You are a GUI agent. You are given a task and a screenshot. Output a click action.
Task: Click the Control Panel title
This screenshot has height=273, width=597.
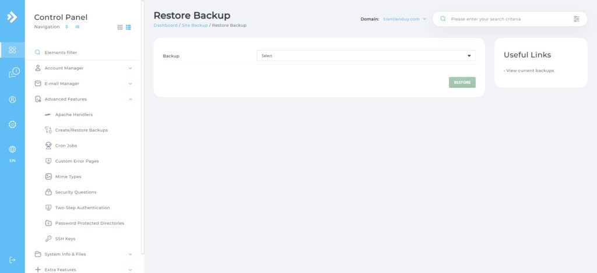(61, 17)
